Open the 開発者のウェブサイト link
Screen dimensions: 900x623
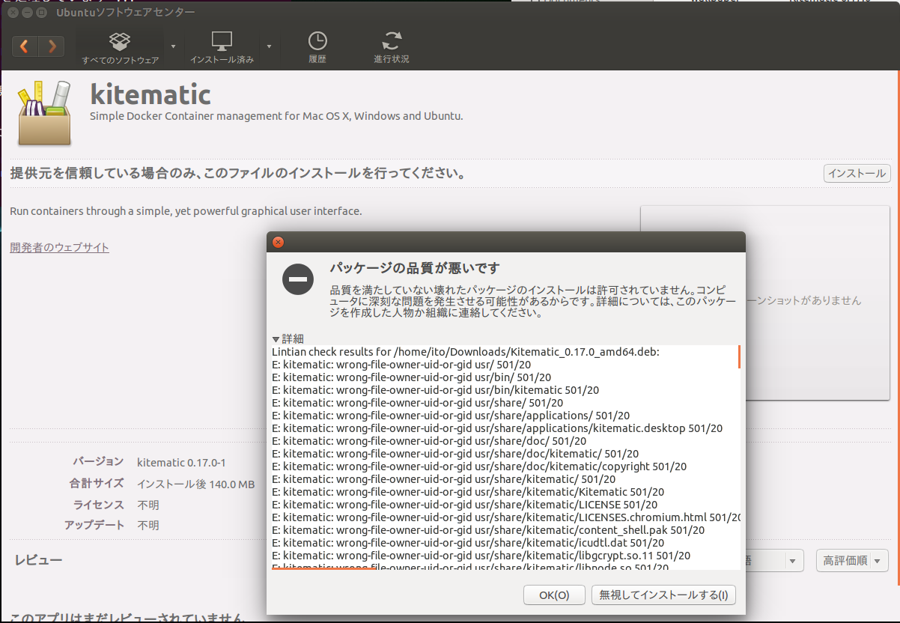click(x=59, y=247)
